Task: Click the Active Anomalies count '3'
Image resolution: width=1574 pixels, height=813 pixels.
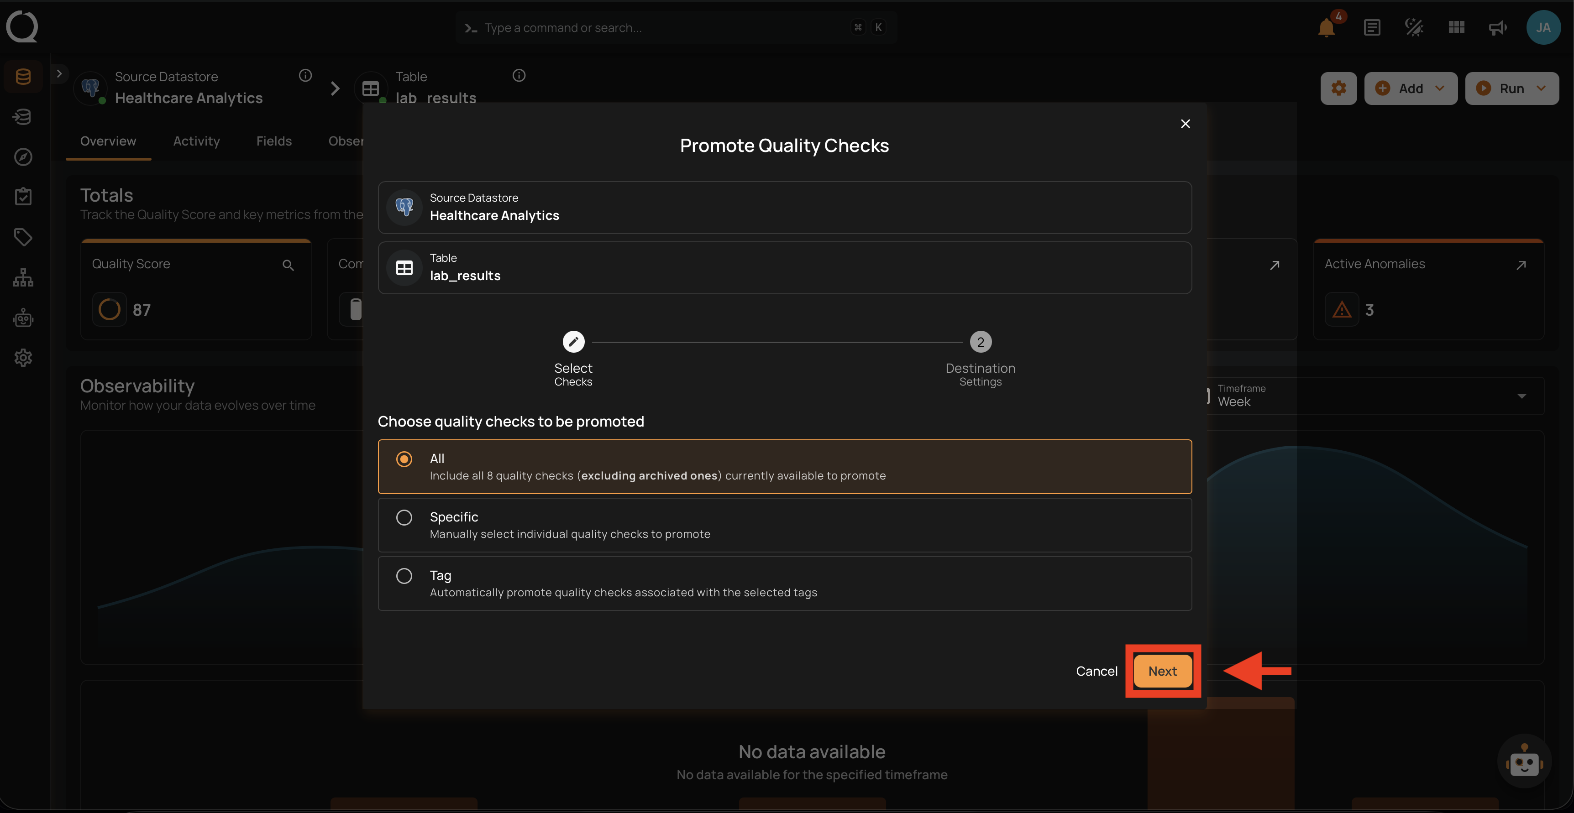Action: (x=1370, y=310)
